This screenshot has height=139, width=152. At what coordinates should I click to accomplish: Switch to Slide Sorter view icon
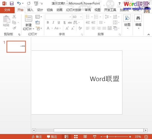pyautogui.click(x=76, y=137)
